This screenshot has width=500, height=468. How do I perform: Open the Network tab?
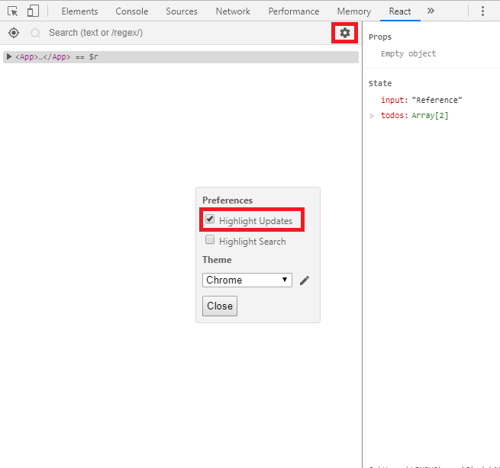point(233,11)
